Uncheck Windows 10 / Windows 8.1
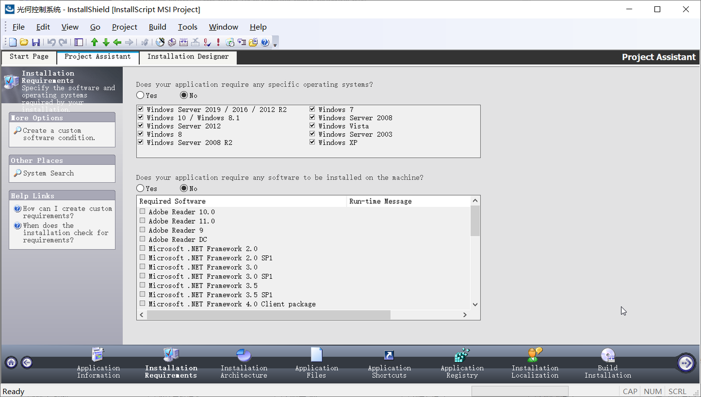 (141, 118)
